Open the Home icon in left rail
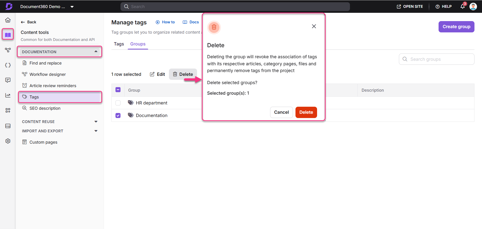This screenshot has height=229, width=482. 8,20
